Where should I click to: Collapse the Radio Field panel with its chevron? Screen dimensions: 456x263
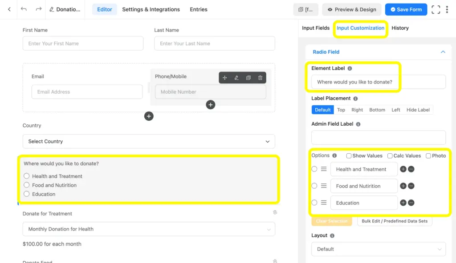(443, 52)
